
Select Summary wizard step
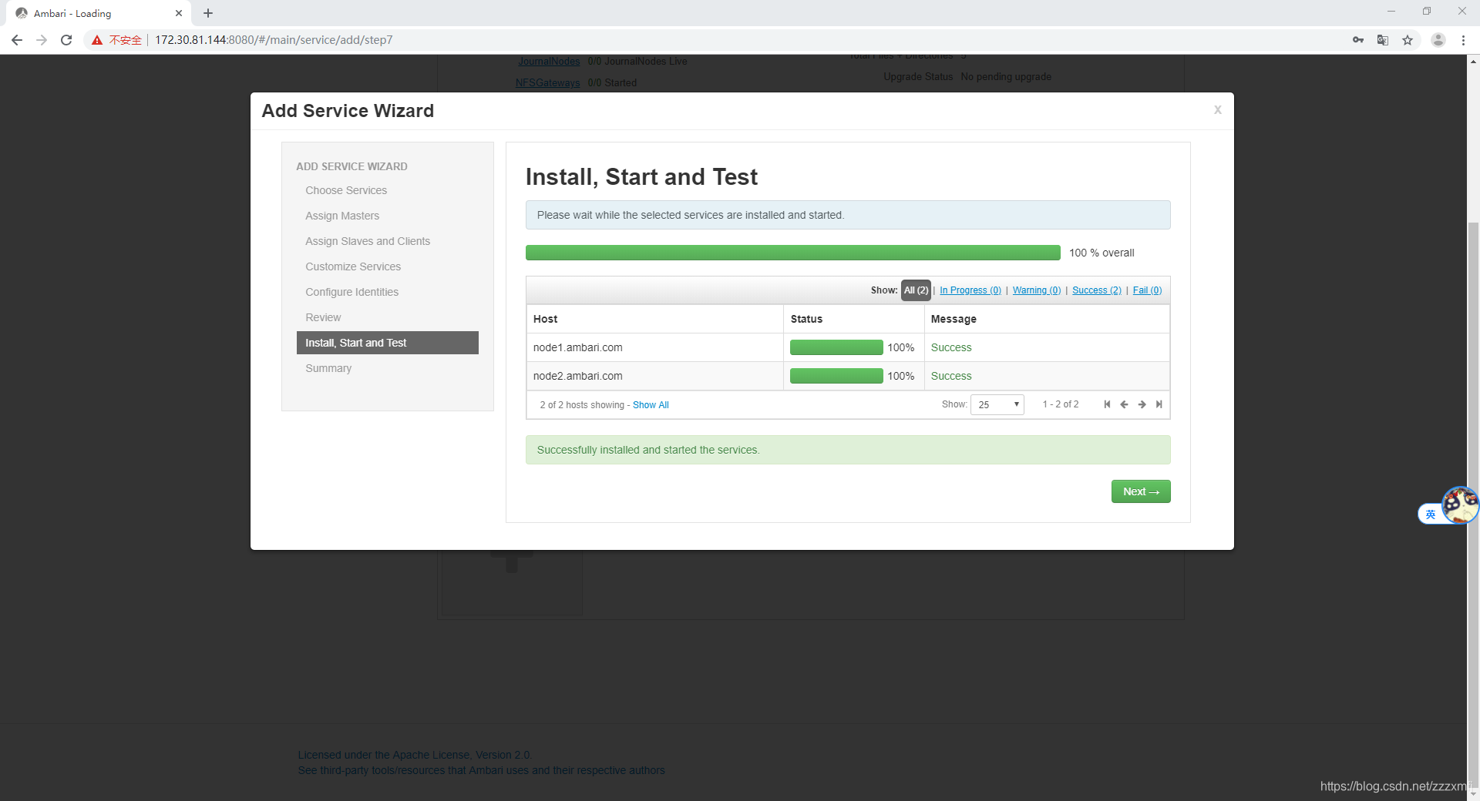coord(328,368)
